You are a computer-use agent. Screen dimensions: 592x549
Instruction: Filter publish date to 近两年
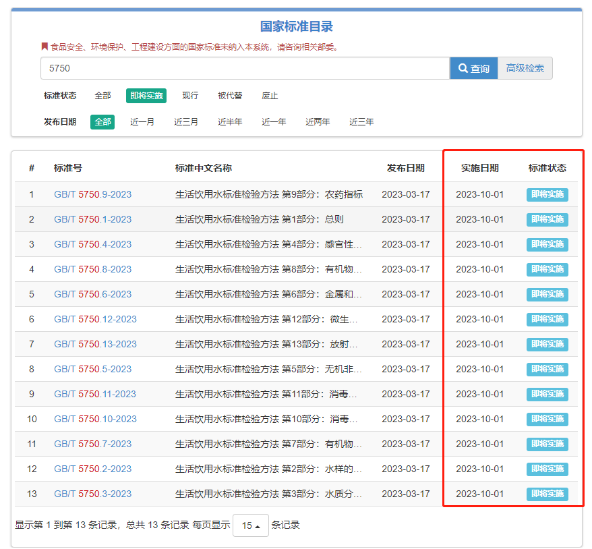[318, 122]
